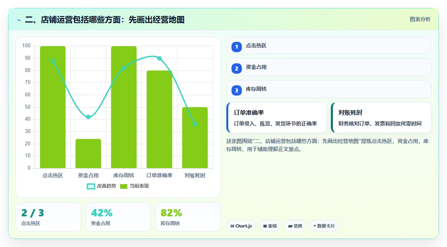Click the 表格 tag at the bottom
Viewport: 447px width, 247px height.
(270, 226)
